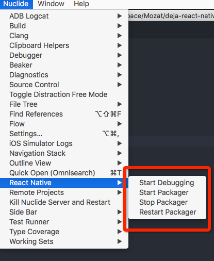Expand the Outline View submenu
This screenshot has width=214, height=261.
coord(64,163)
